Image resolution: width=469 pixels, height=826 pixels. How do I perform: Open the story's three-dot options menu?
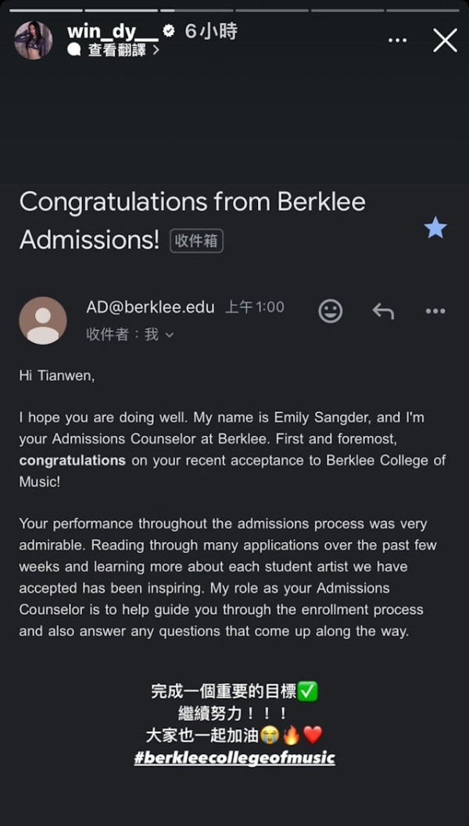(x=397, y=41)
